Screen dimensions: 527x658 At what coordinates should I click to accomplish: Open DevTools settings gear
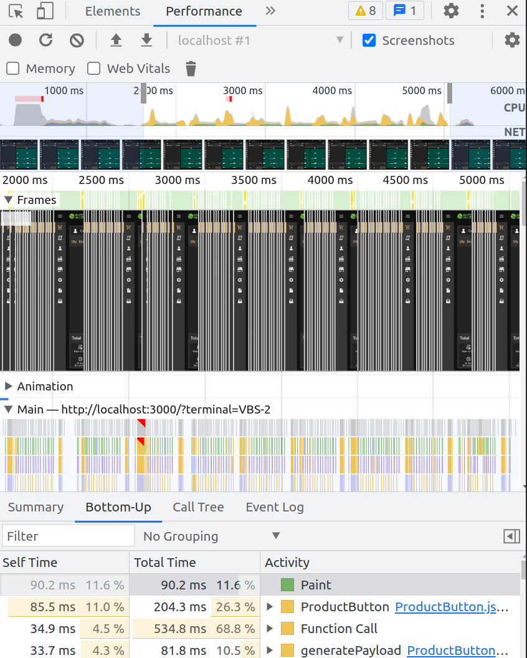pyautogui.click(x=451, y=11)
